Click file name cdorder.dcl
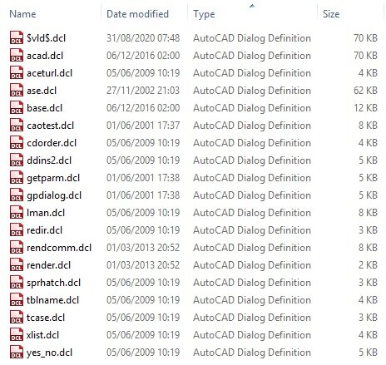 click(52, 143)
